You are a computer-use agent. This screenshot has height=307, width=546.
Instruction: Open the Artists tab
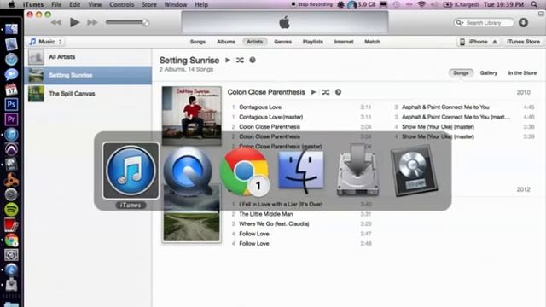point(254,42)
